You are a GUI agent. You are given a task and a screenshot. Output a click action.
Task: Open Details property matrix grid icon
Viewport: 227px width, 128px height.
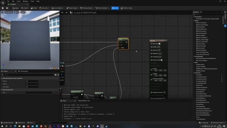[56, 75]
